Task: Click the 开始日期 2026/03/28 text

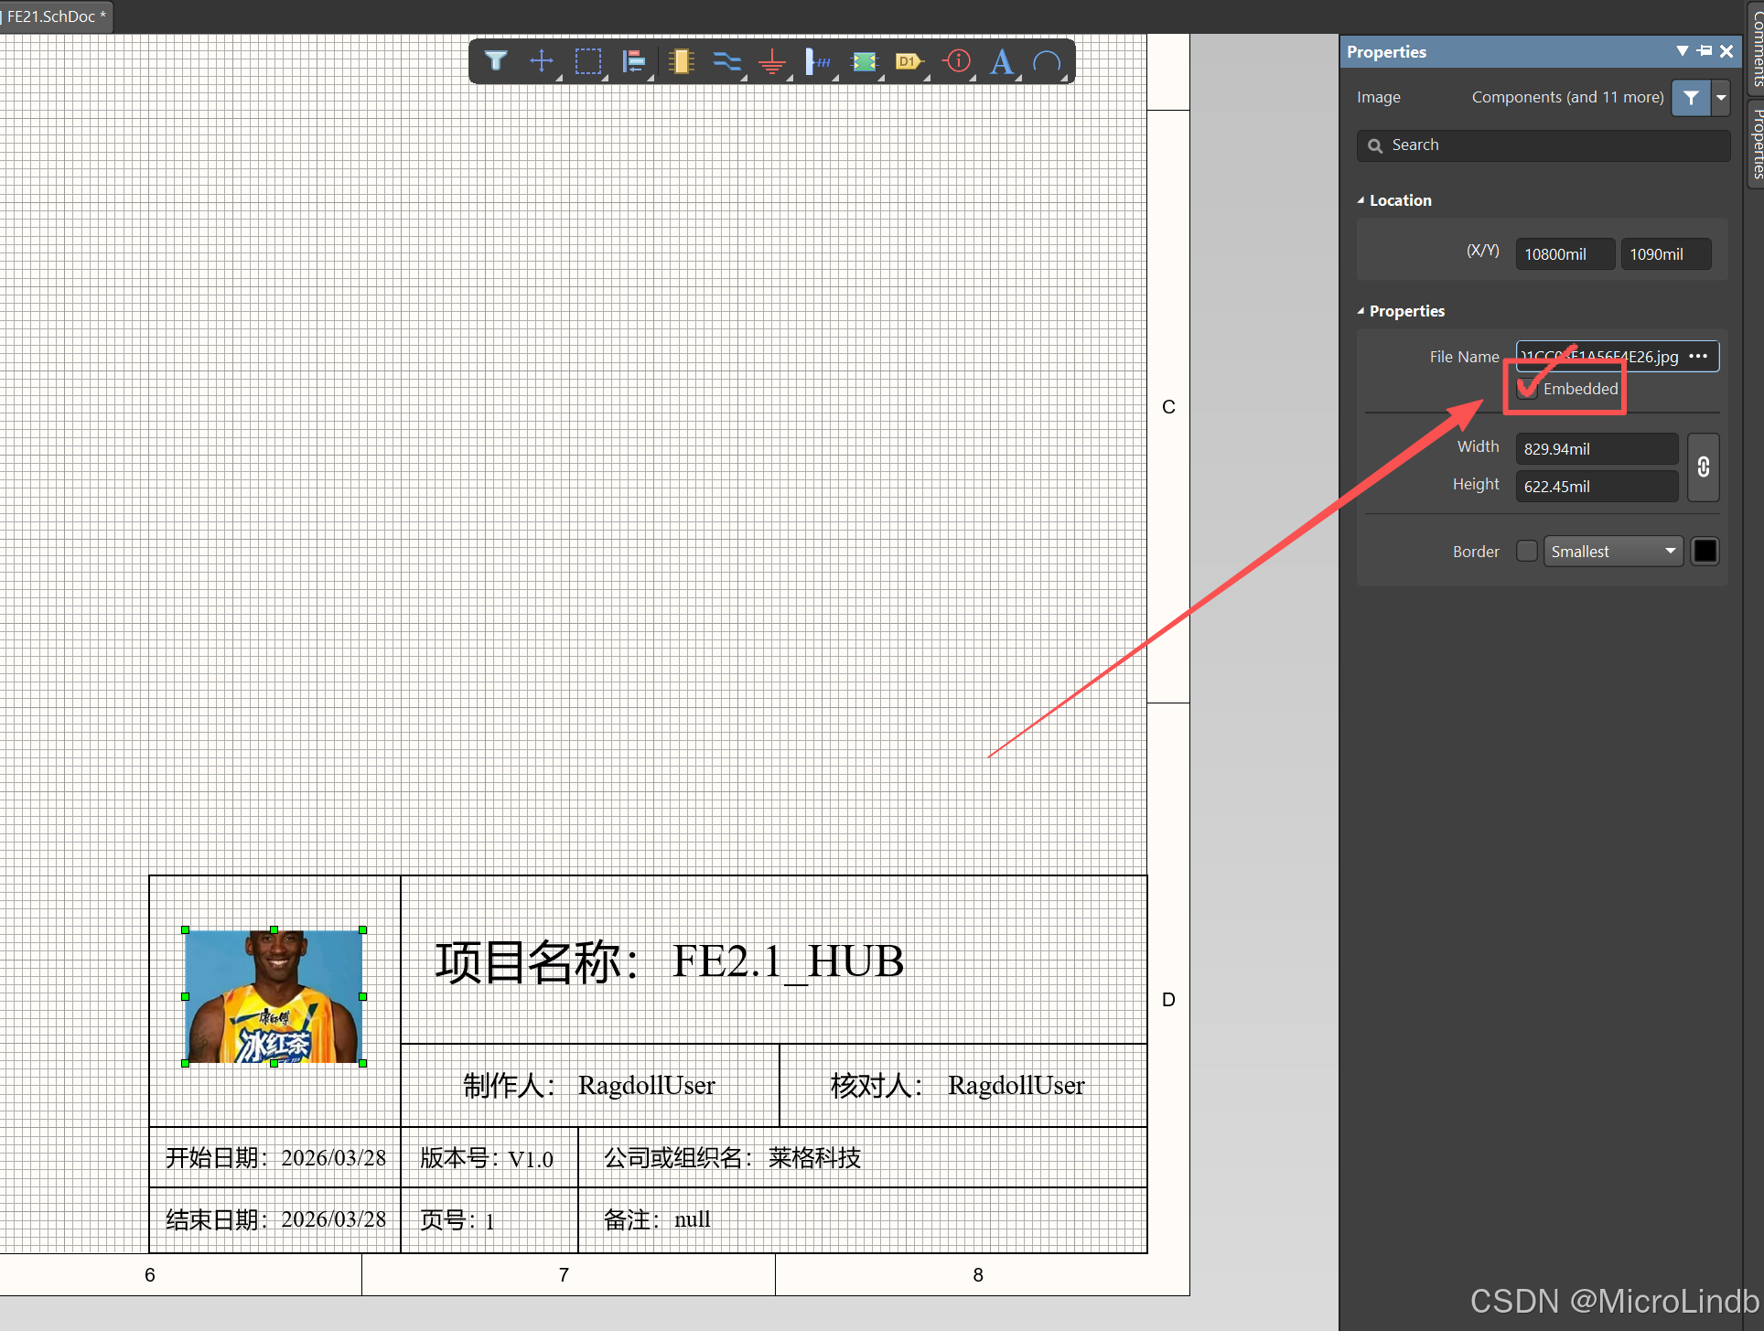Action: click(x=275, y=1158)
